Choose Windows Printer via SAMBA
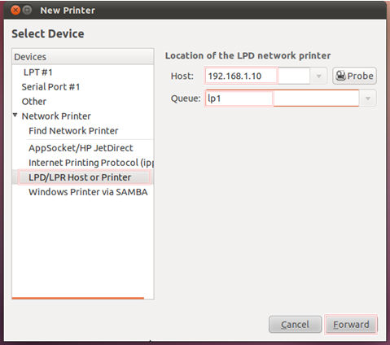 tap(88, 192)
